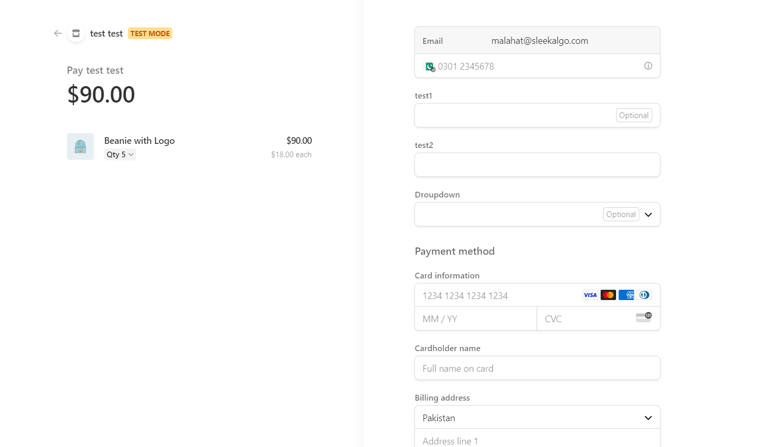Screen dimensions: 779x447
Task: Click the TEST MODE badge
Action: tap(150, 34)
